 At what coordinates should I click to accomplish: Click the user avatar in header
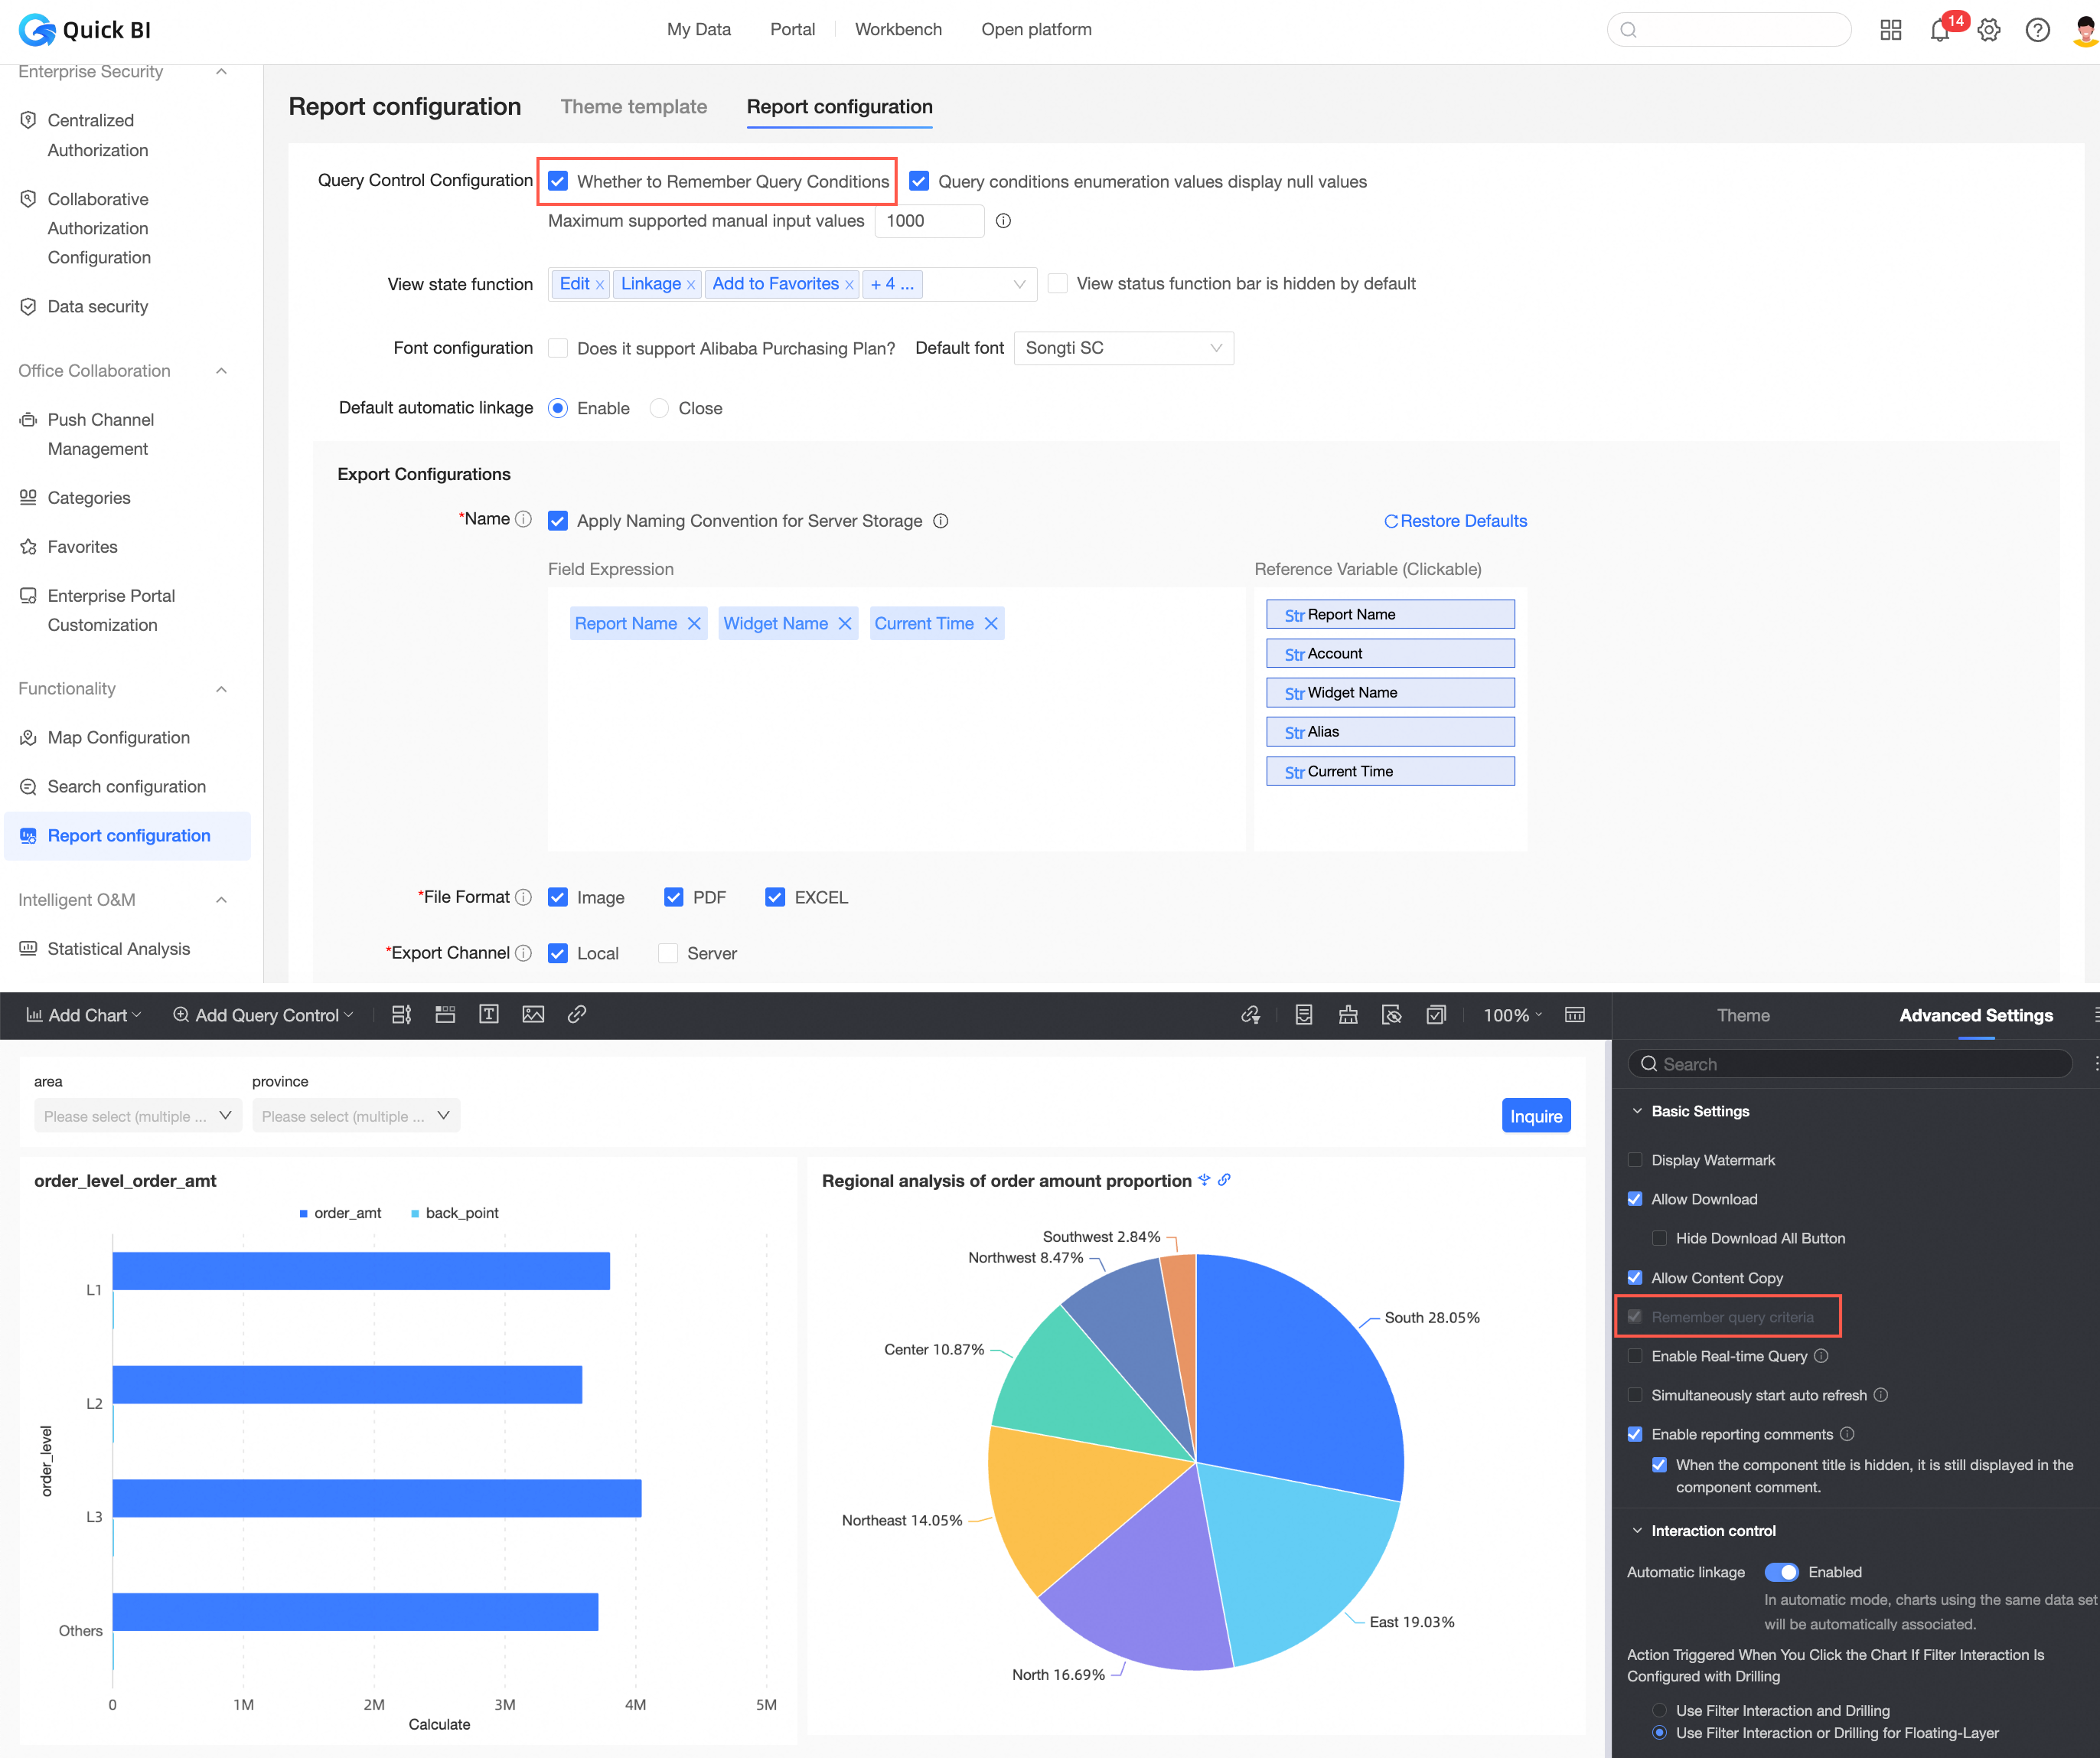(x=2084, y=30)
